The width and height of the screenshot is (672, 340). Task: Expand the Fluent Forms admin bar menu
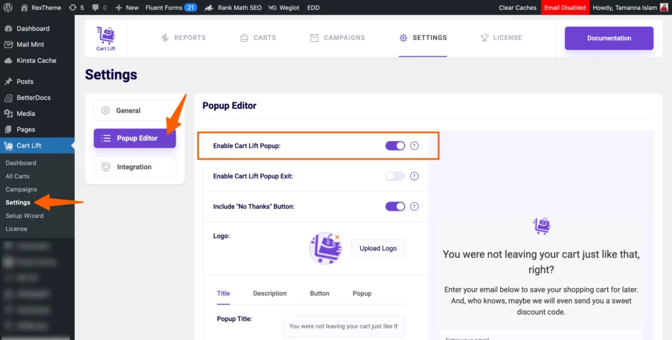point(171,8)
